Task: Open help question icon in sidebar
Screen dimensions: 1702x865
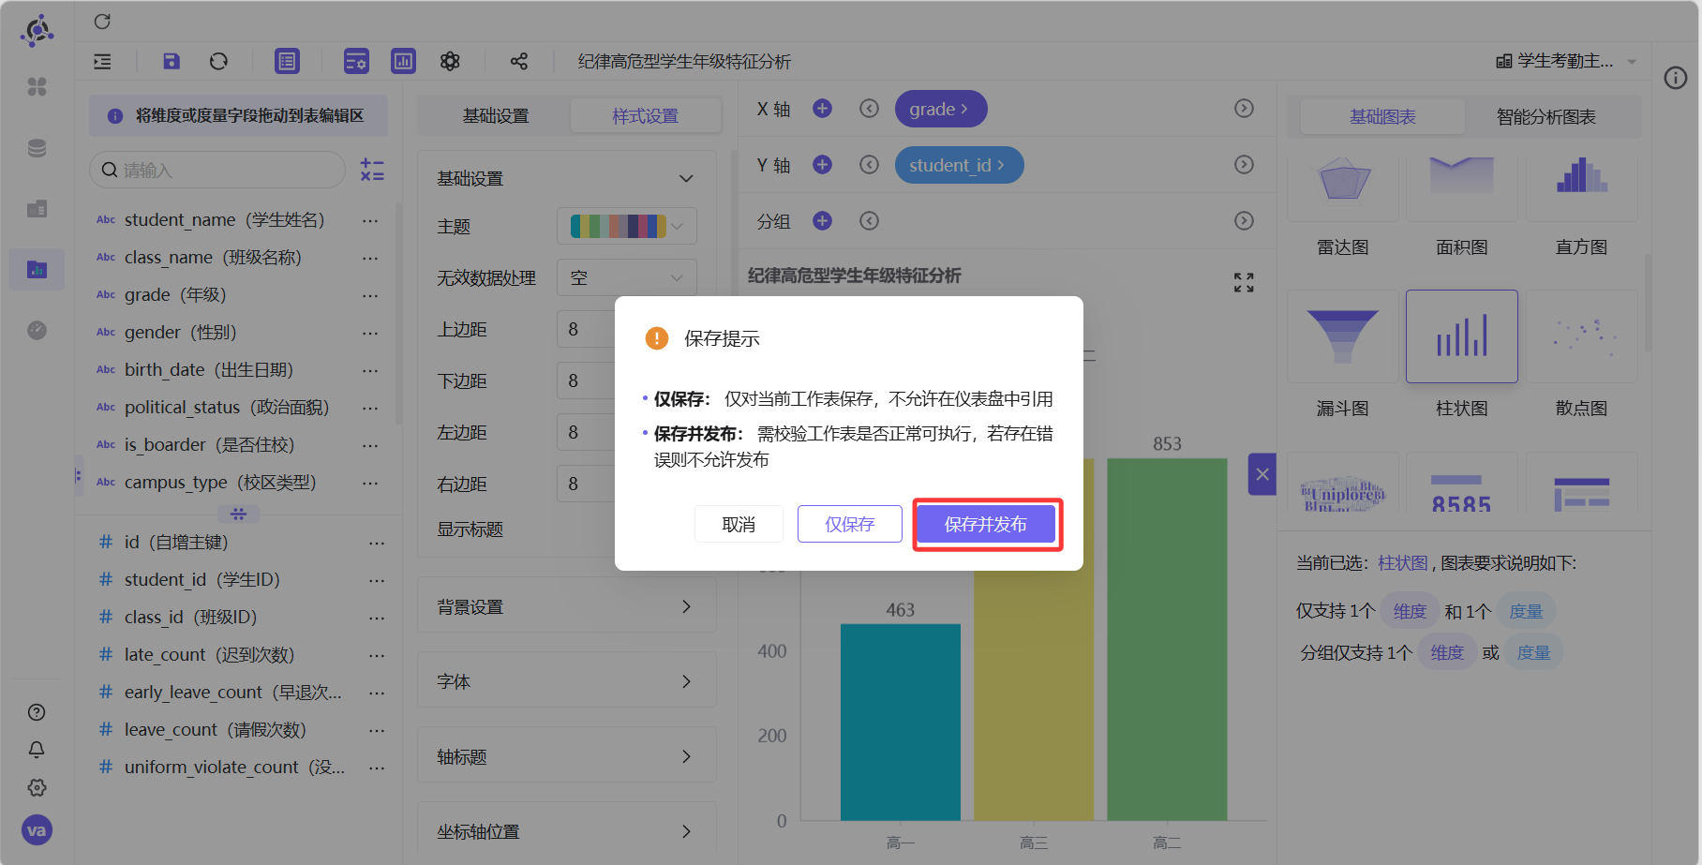Action: [37, 712]
